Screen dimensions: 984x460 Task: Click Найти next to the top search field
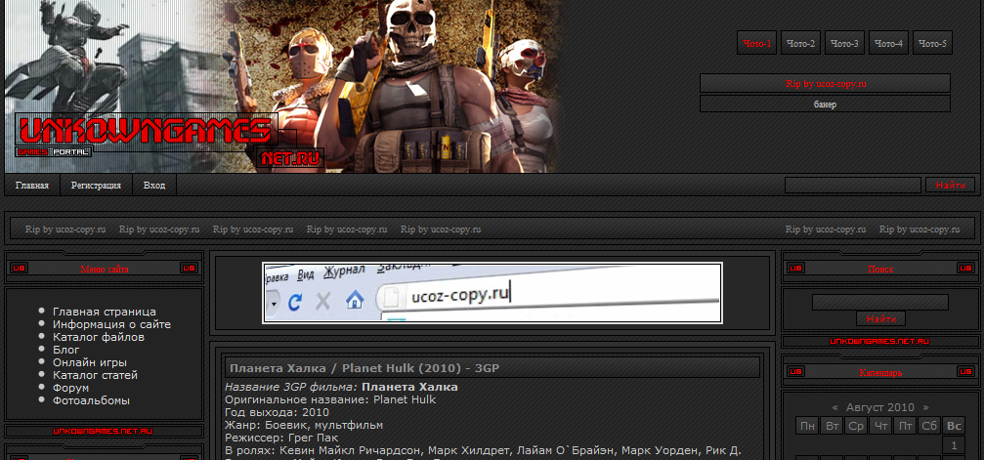tap(950, 186)
